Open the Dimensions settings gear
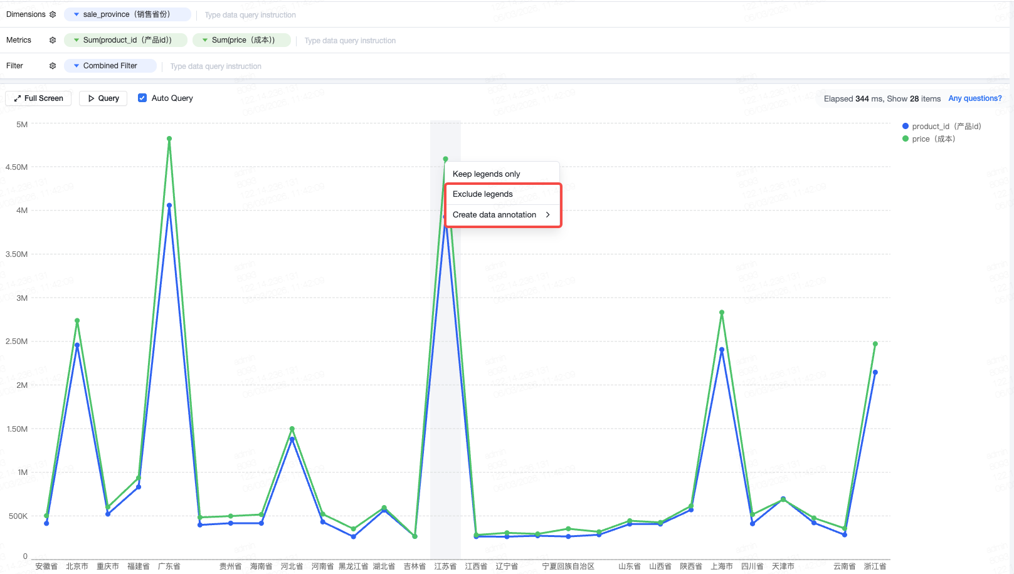 pyautogui.click(x=53, y=14)
